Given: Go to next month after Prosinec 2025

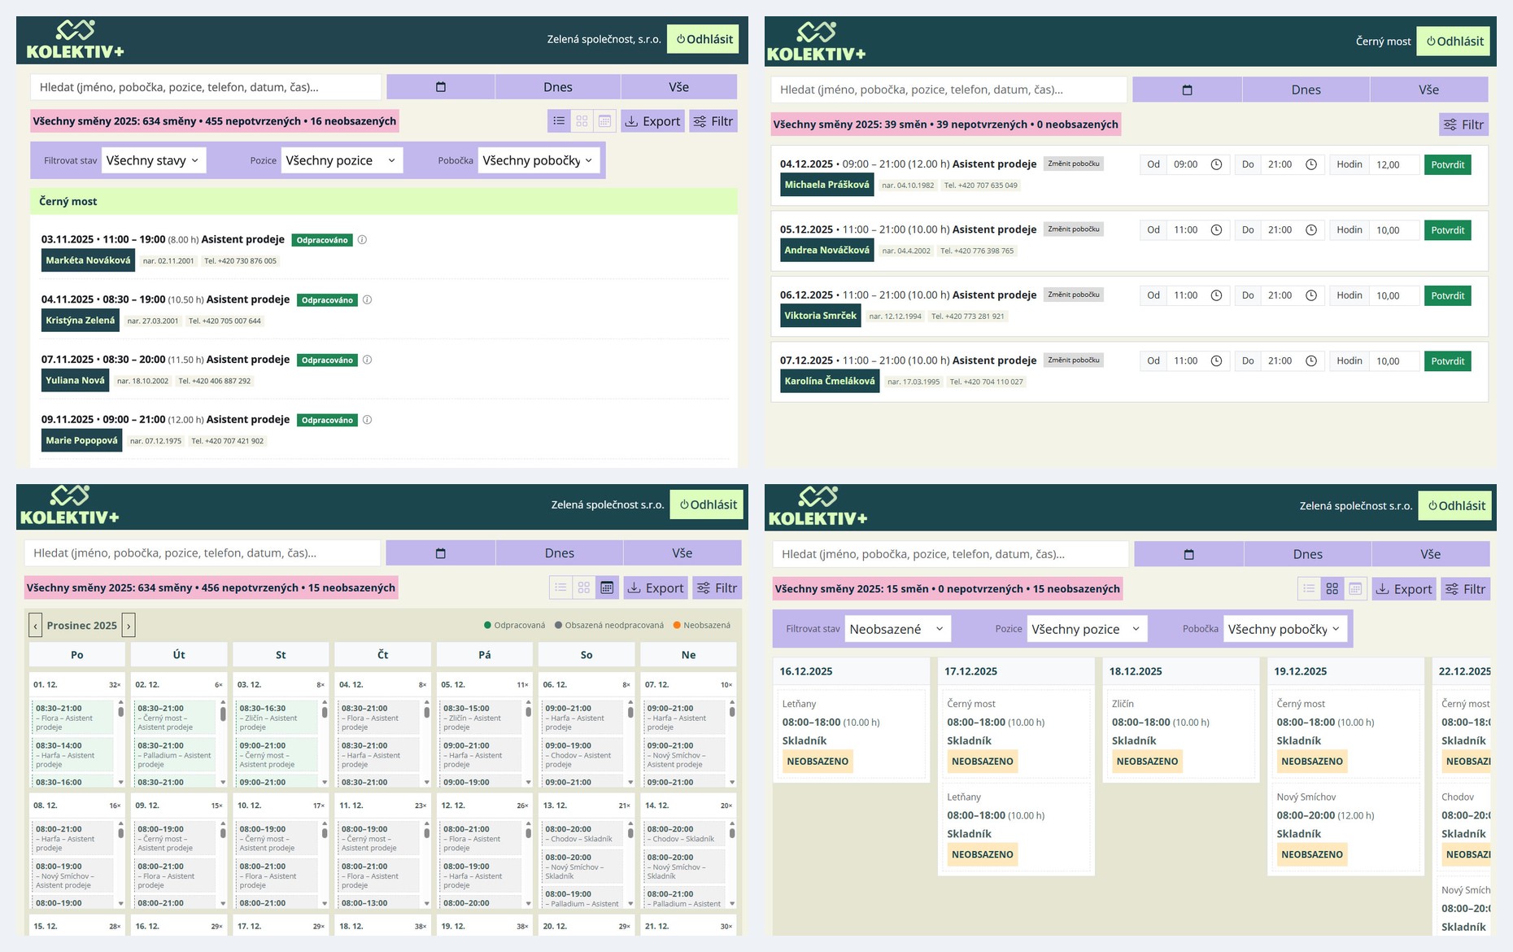Looking at the screenshot, I should click(129, 626).
